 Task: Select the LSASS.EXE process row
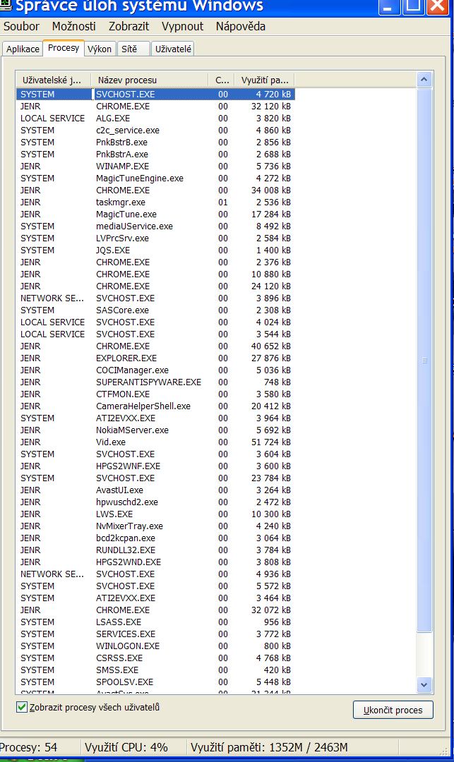[155, 622]
